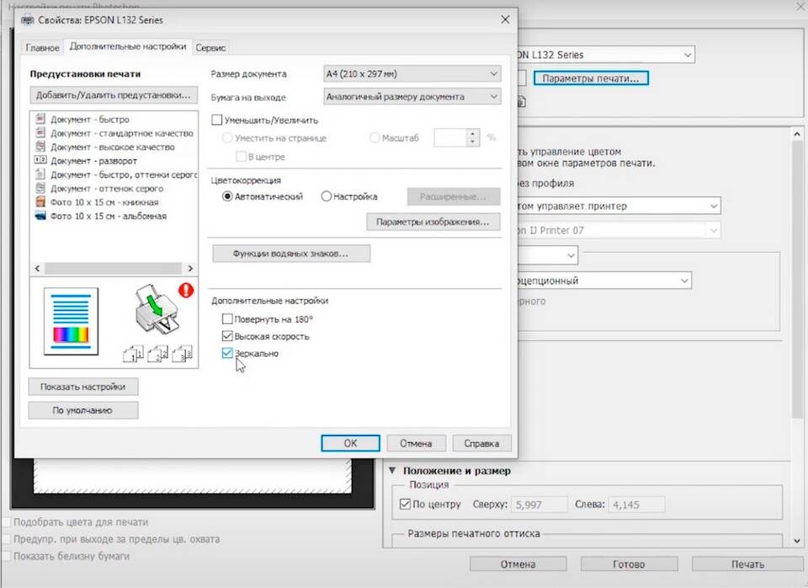This screenshot has height=588, width=808.
Task: Enable the 'Уменьшить/Увеличить' checkbox
Action: [x=217, y=120]
